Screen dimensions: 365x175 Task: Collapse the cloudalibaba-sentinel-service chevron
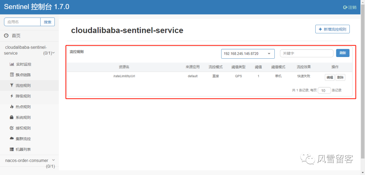(x=53, y=53)
